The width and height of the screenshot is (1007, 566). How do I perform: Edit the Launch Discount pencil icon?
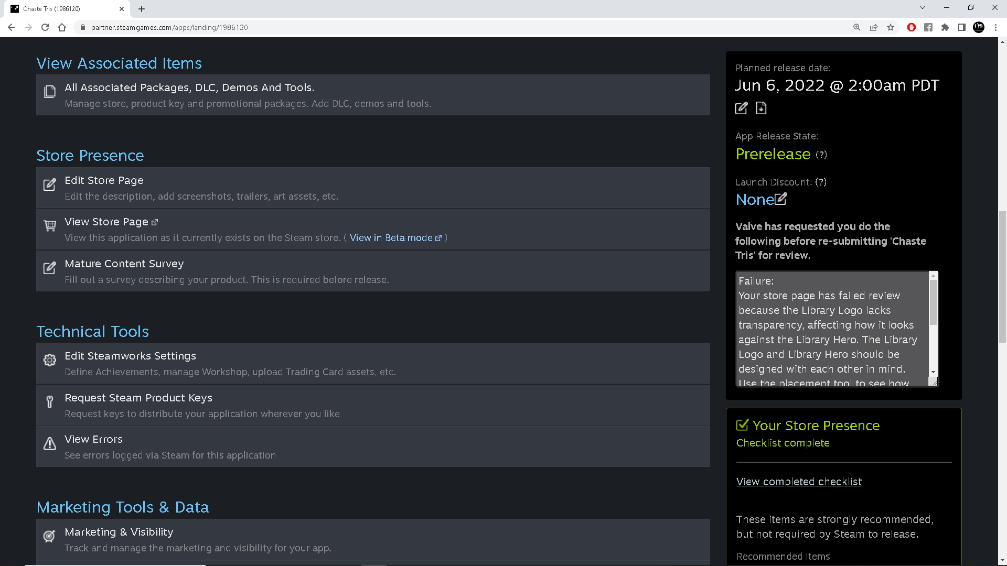pos(781,199)
